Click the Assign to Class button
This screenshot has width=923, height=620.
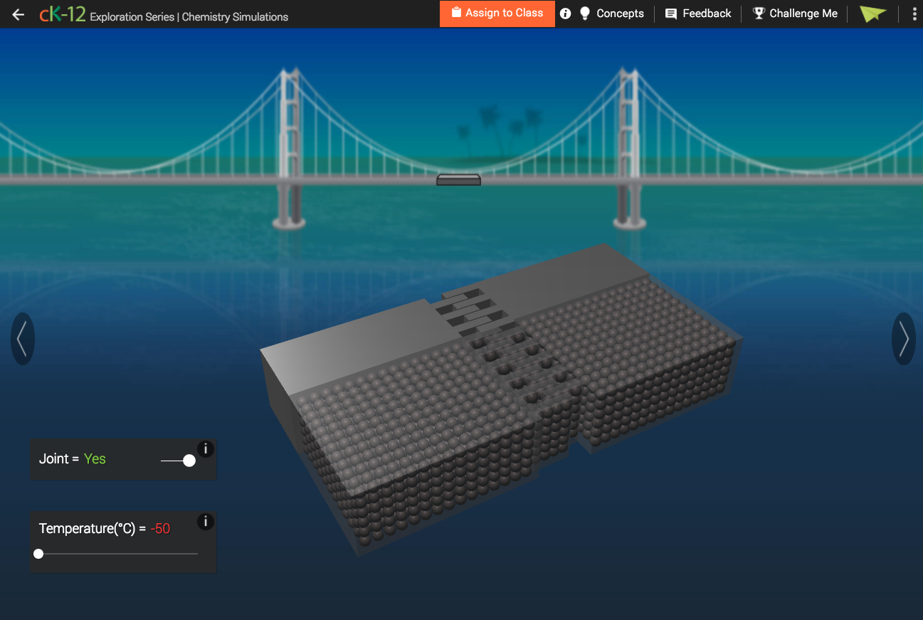coord(497,14)
